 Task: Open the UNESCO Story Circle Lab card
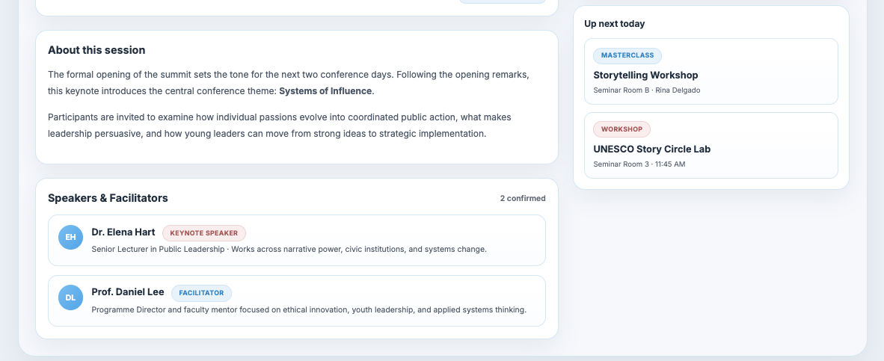711,145
